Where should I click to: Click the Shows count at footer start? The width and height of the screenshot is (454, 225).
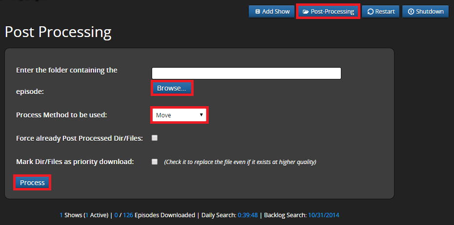click(x=61, y=215)
